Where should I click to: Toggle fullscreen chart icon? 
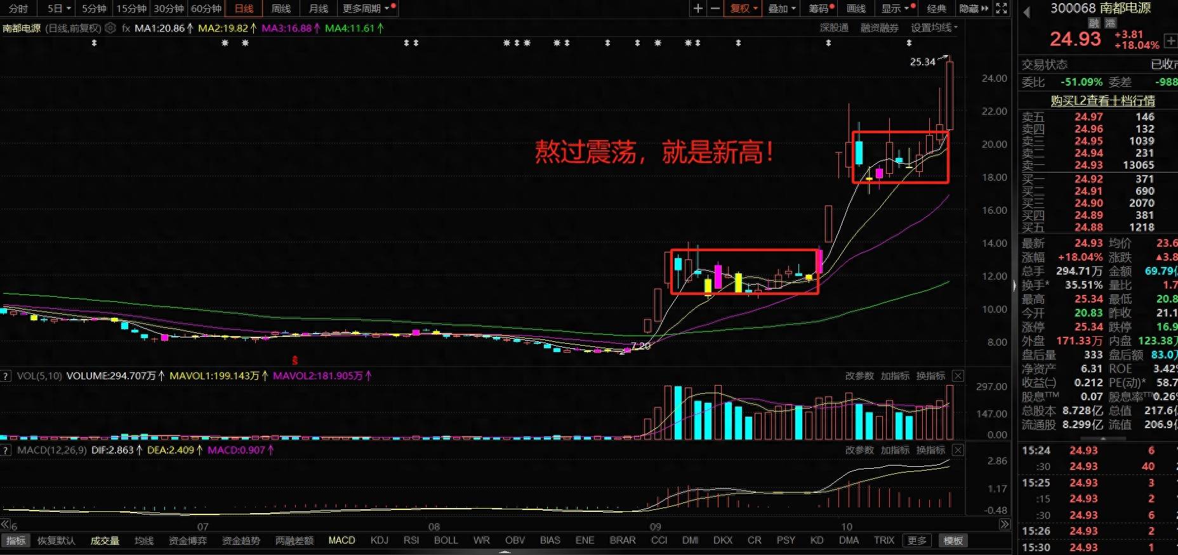point(1001,8)
